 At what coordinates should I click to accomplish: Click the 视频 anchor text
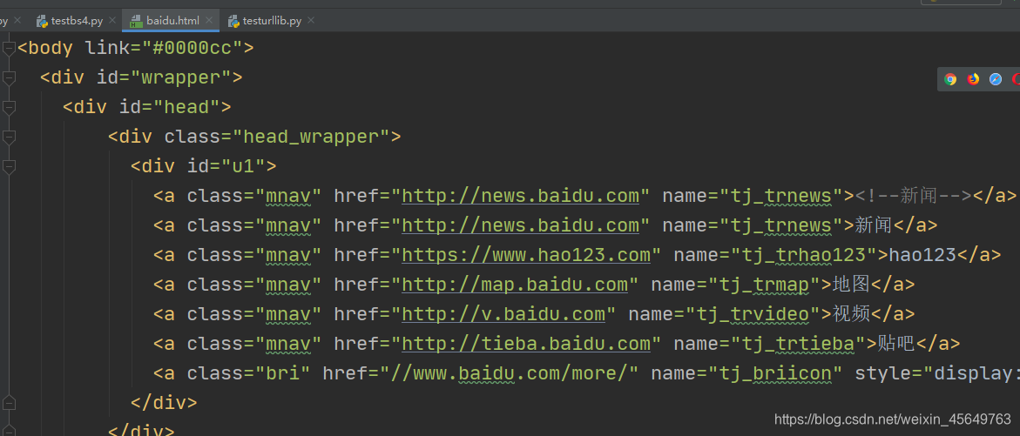851,314
